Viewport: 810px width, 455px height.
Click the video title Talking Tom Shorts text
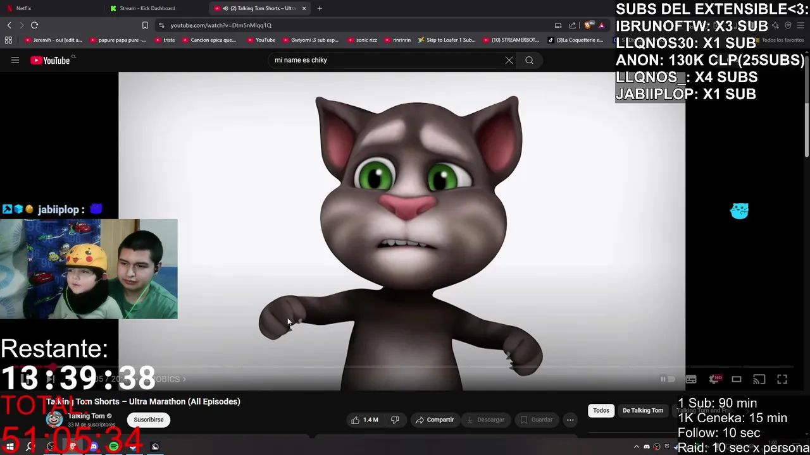click(x=144, y=401)
